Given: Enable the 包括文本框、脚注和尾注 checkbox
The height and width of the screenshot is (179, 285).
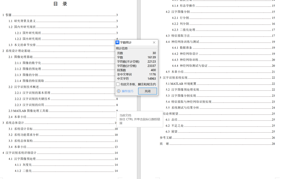Looking at the screenshot, I should [118, 85].
